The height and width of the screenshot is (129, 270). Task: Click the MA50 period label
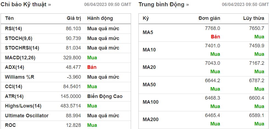(x=149, y=85)
